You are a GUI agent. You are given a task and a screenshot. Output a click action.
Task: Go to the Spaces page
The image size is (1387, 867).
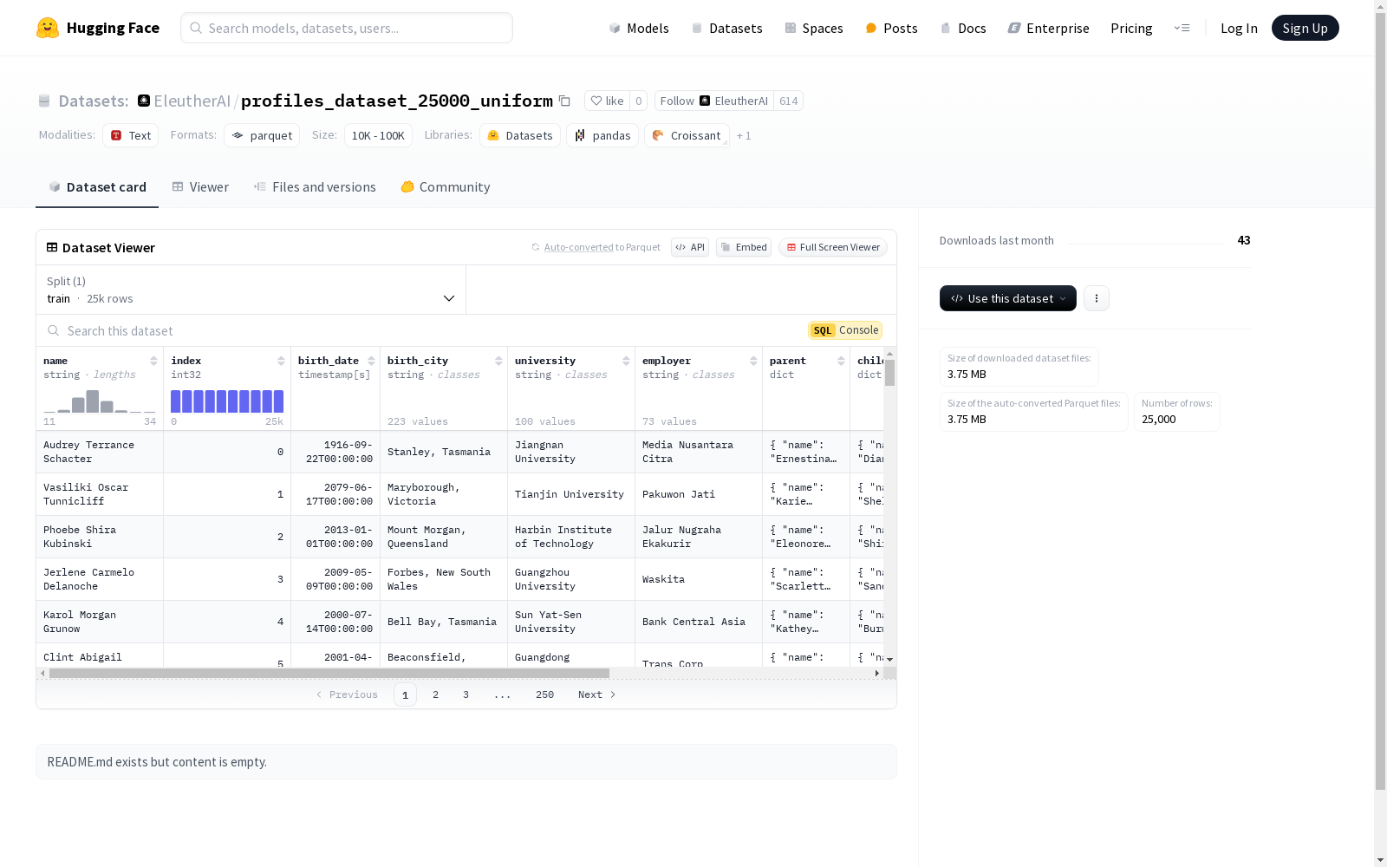click(814, 28)
